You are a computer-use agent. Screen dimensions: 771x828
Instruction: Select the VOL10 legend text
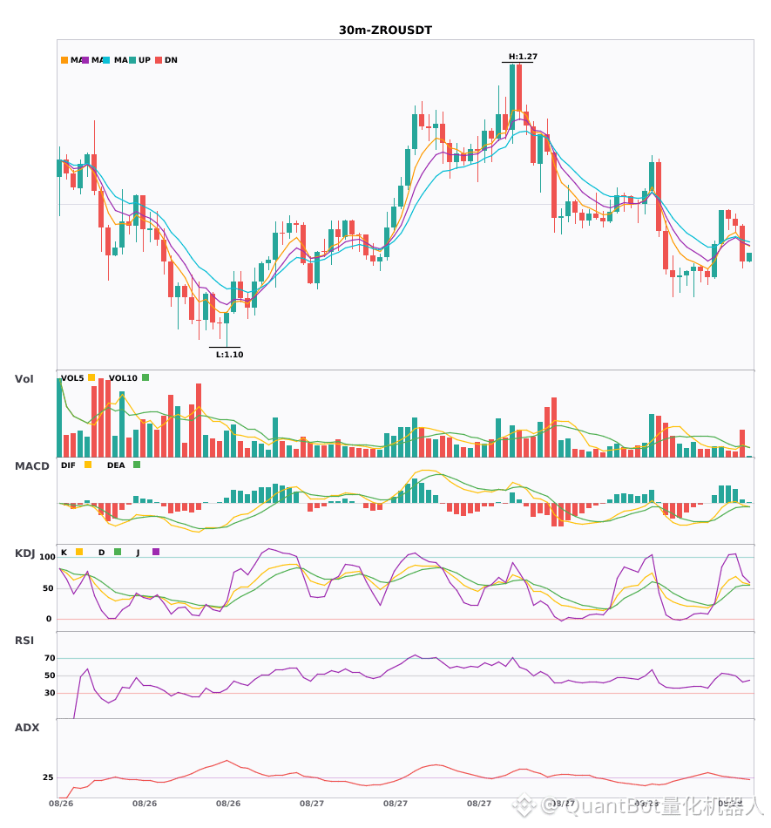pos(123,378)
